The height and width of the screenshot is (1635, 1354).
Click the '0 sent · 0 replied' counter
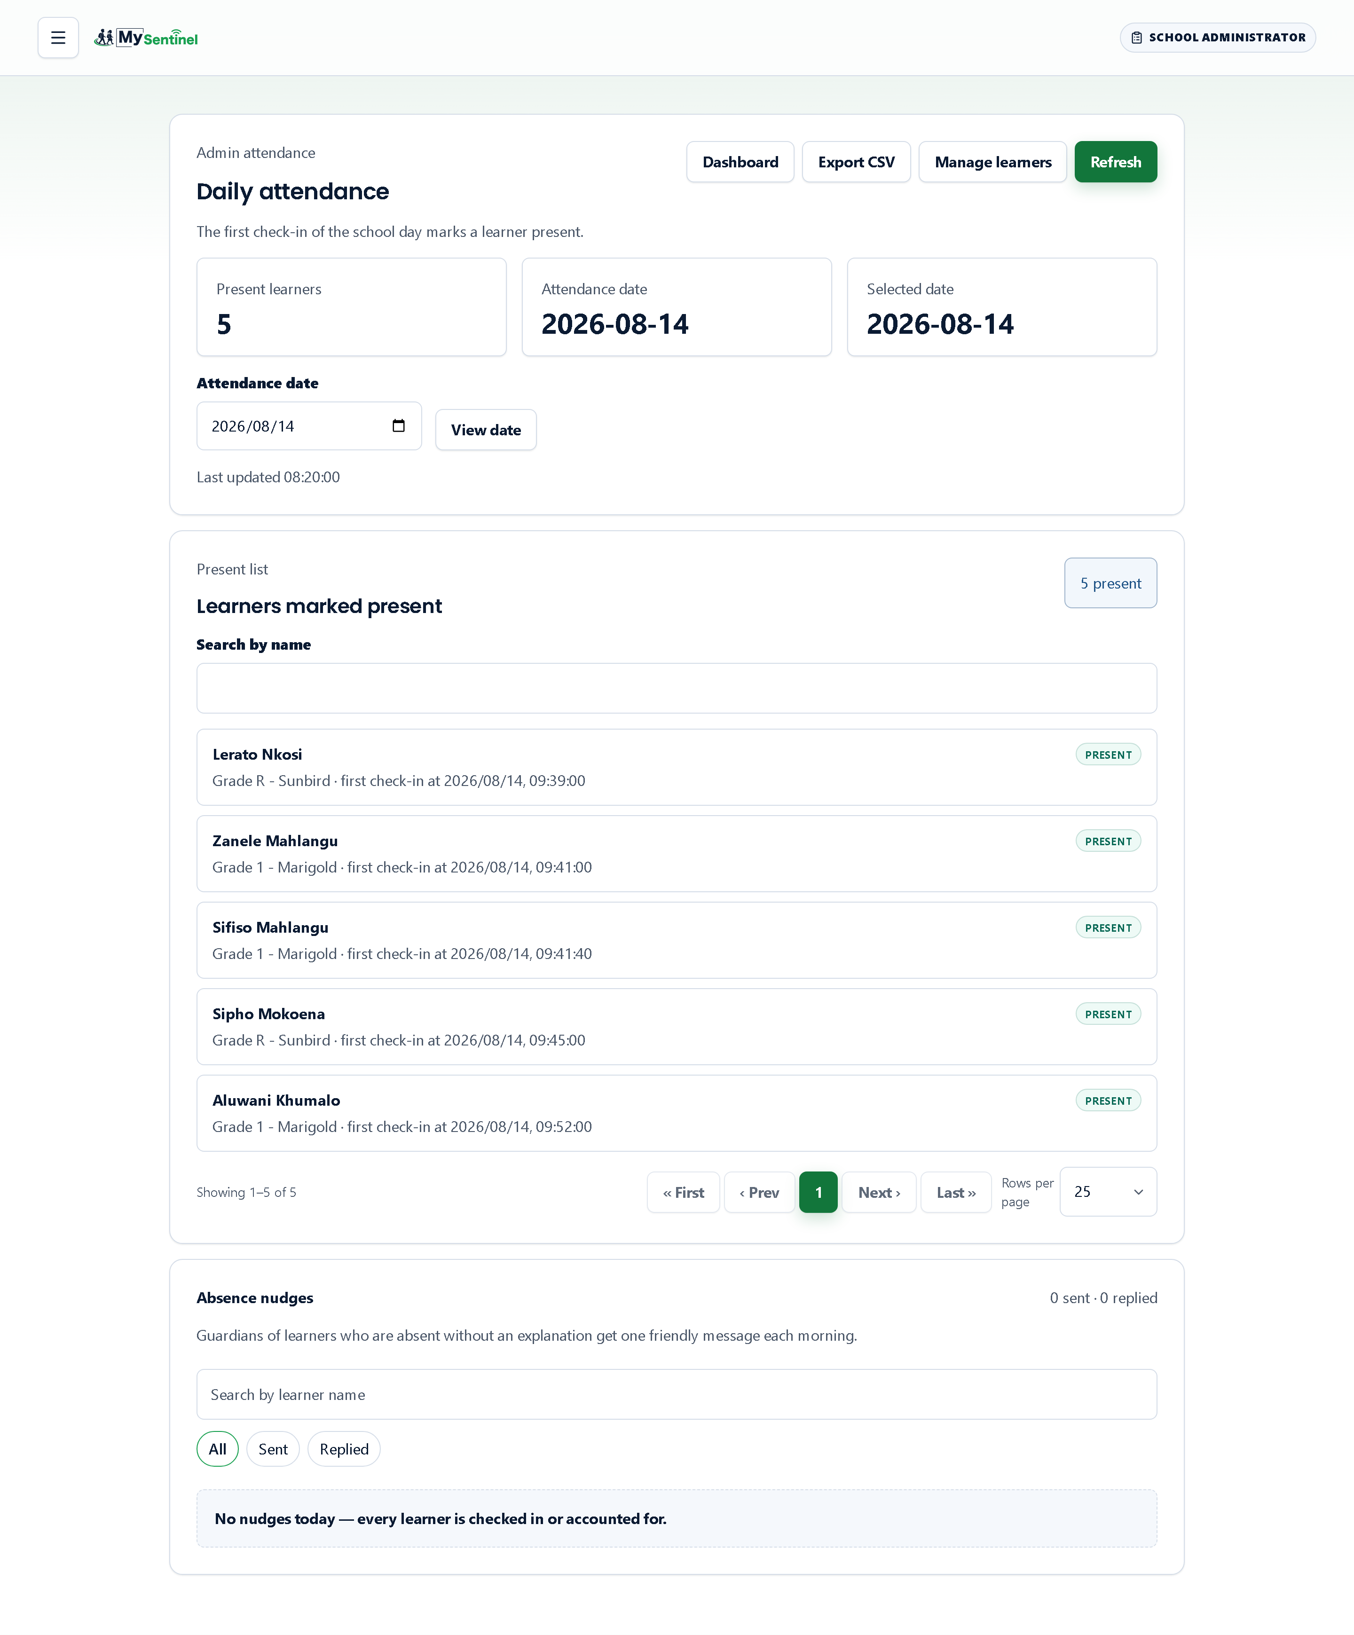click(x=1103, y=1298)
